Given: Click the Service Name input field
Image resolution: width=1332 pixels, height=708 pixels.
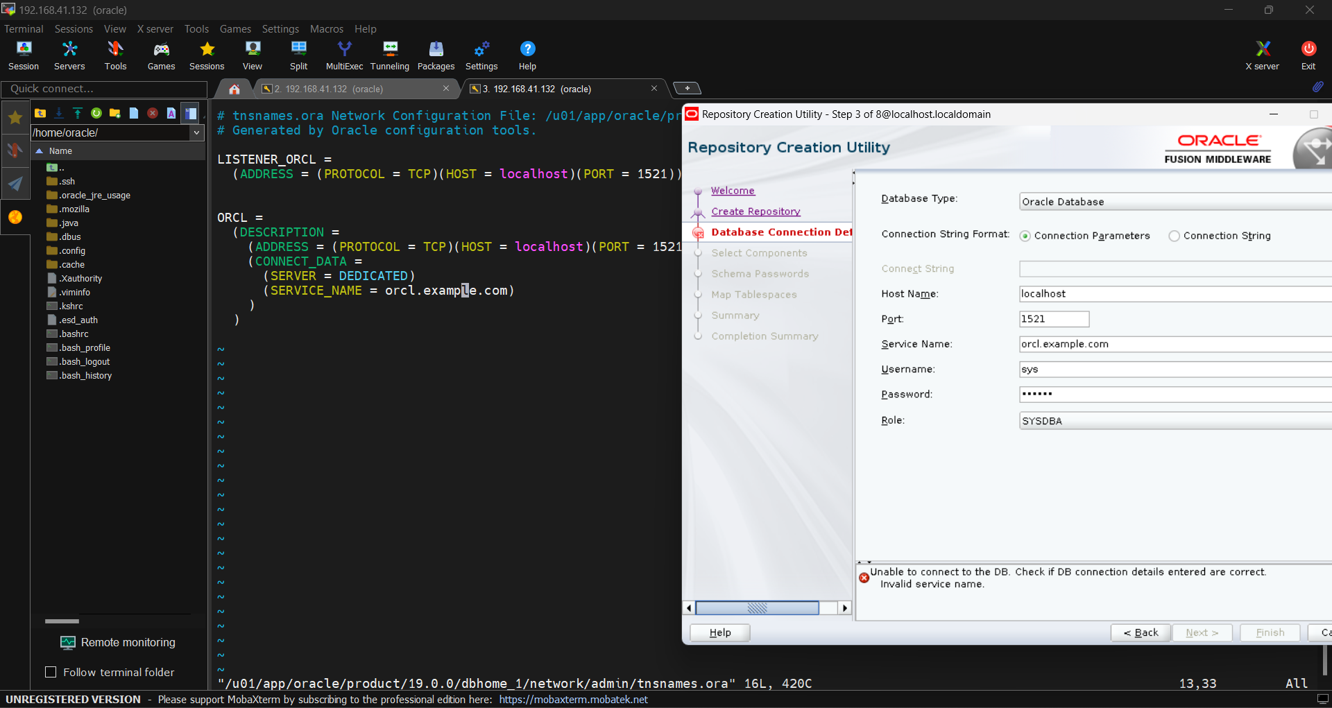Looking at the screenshot, I should [1174, 344].
